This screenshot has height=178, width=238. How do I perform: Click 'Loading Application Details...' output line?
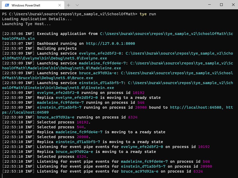pos(33,19)
